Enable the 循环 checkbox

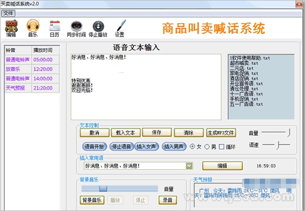click(222, 147)
